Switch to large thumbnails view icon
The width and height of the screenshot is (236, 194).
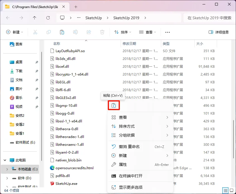[232, 191]
